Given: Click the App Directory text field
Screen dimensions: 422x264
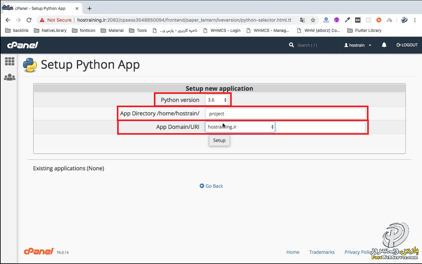Looking at the screenshot, I should (x=285, y=114).
